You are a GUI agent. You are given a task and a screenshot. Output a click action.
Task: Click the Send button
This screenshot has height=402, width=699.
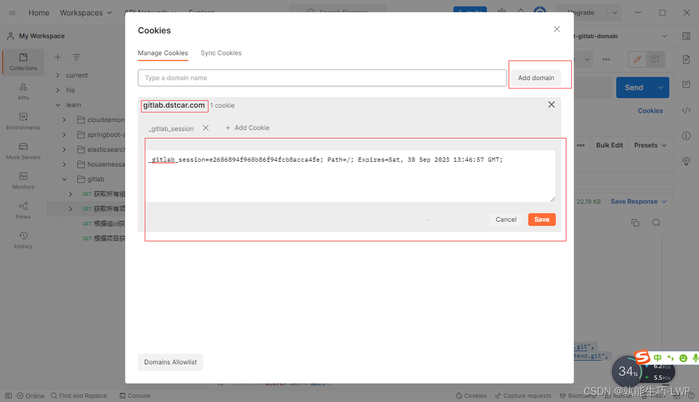634,87
